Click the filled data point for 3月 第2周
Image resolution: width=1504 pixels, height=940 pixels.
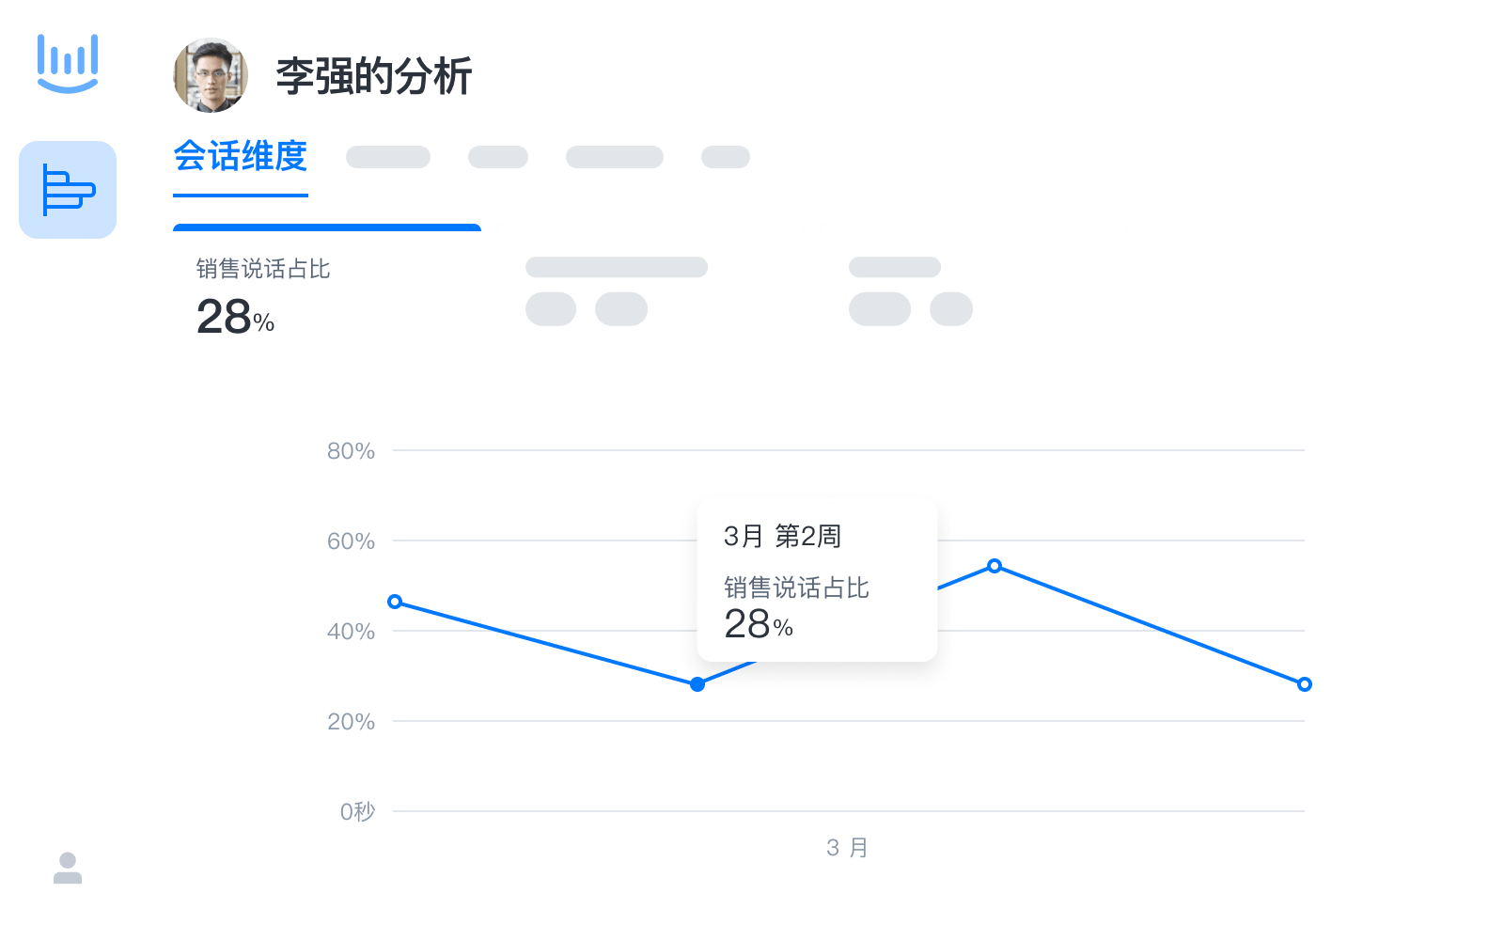pyautogui.click(x=697, y=684)
